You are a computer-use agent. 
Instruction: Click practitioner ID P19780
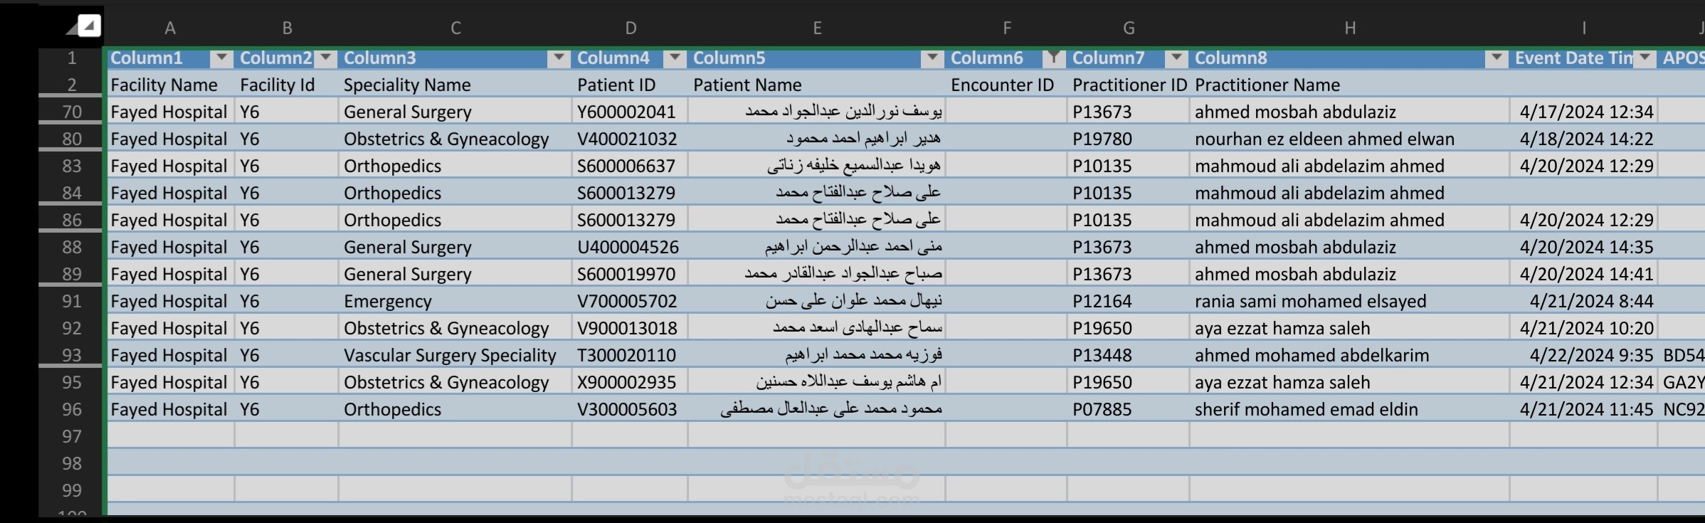(1129, 139)
